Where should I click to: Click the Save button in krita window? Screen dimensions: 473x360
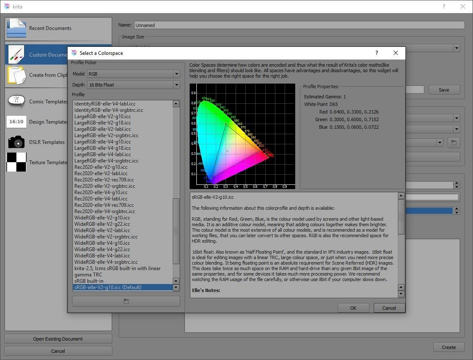click(444, 90)
